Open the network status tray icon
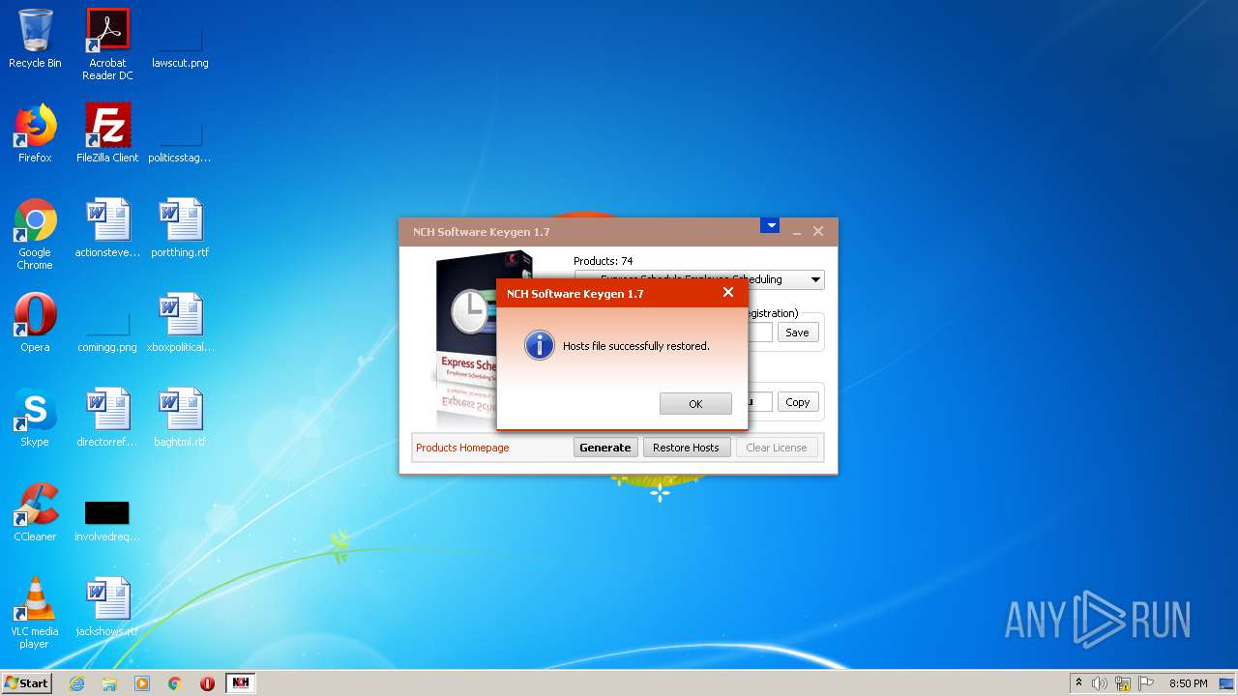The height and width of the screenshot is (696, 1238). pyautogui.click(x=1124, y=683)
